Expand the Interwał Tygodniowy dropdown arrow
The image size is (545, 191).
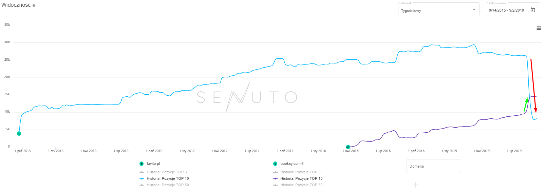click(474, 9)
